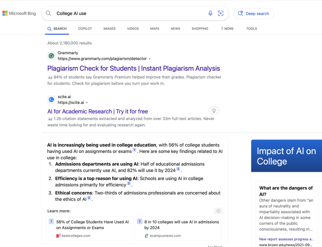The height and width of the screenshot is (247, 322).
Task: Click the Deep search button
Action: pyautogui.click(x=254, y=14)
